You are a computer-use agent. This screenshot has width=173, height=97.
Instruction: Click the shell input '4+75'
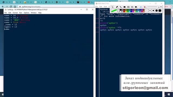pos(102,19)
